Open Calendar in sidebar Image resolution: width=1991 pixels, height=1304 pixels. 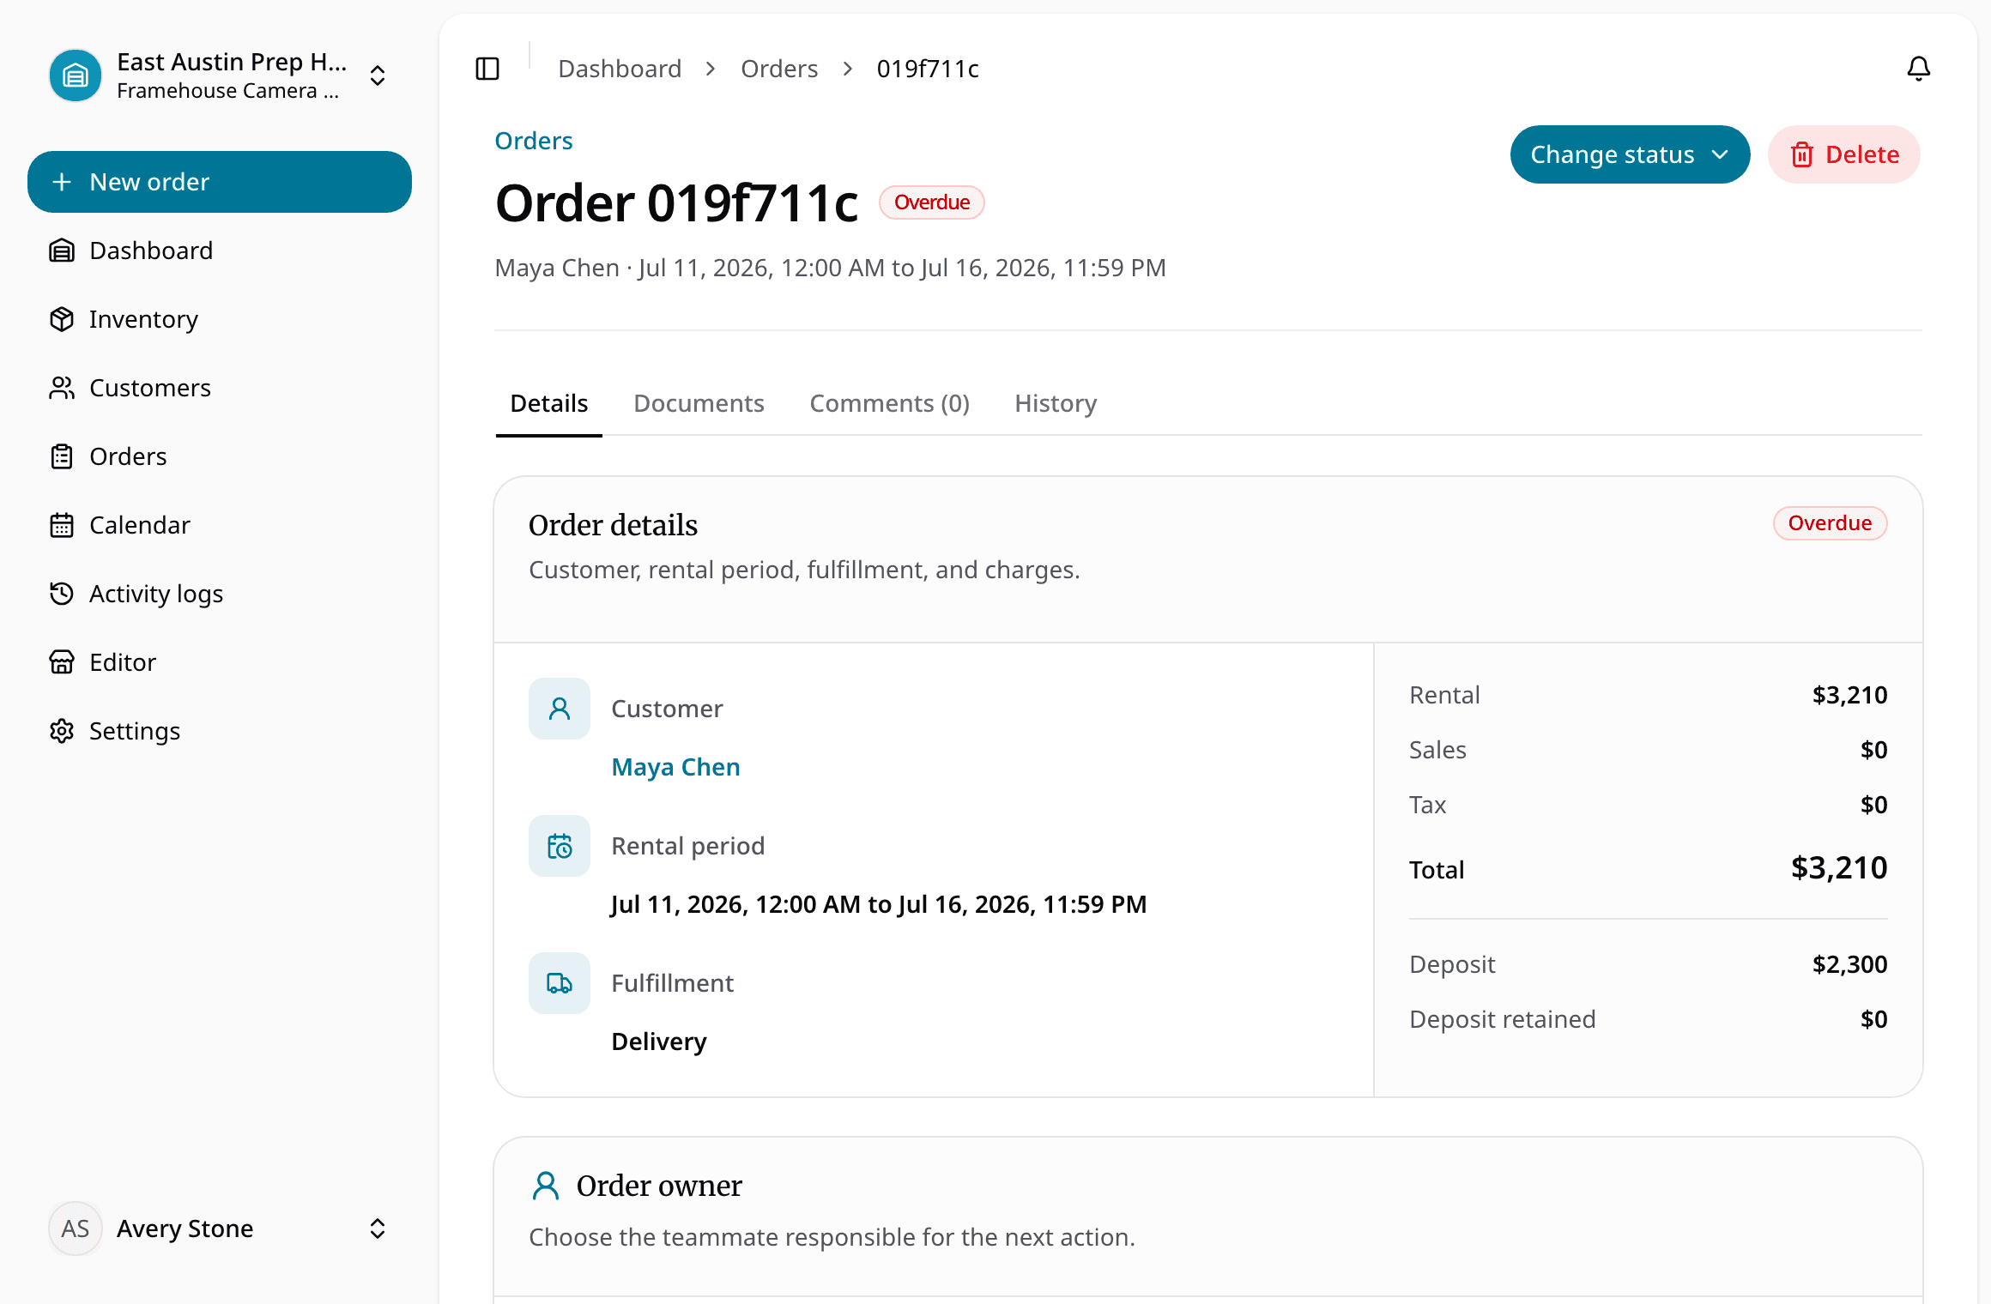[220, 525]
